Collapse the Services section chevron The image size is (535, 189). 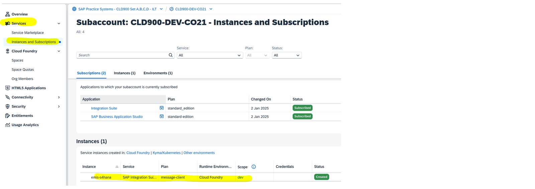(x=59, y=23)
